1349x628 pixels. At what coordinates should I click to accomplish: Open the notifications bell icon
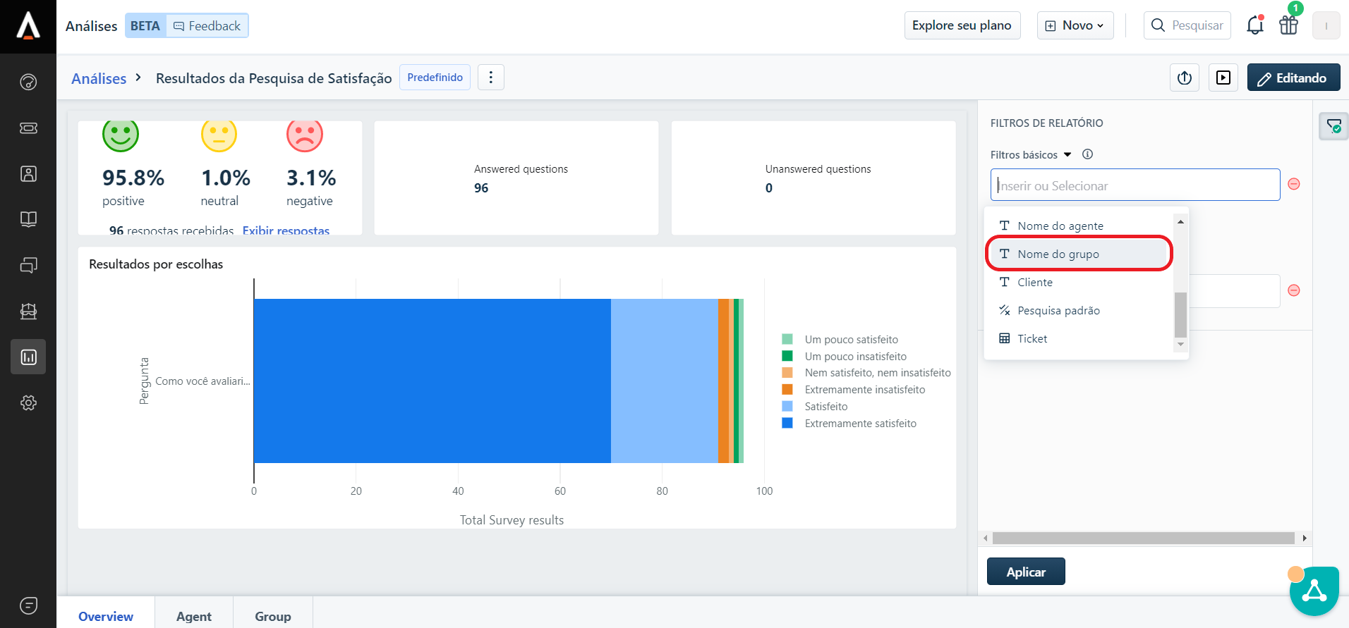coord(1254,25)
